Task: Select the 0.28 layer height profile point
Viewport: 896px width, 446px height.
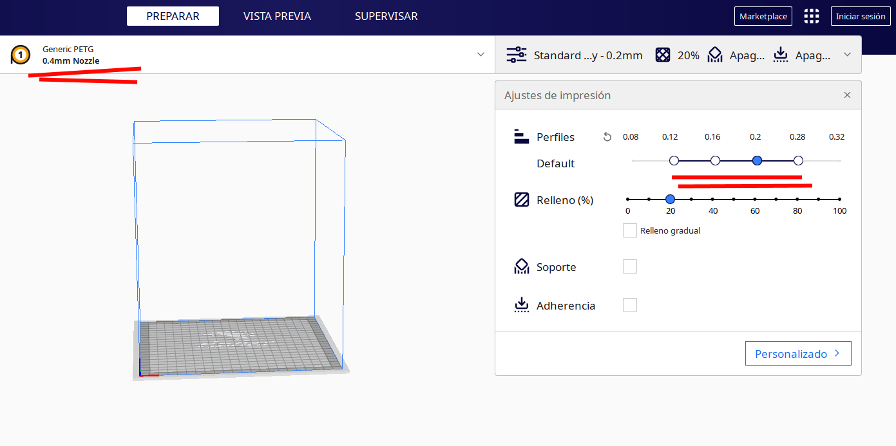Action: (x=798, y=160)
